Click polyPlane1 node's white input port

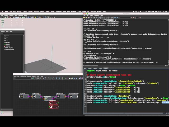pos(20,96)
